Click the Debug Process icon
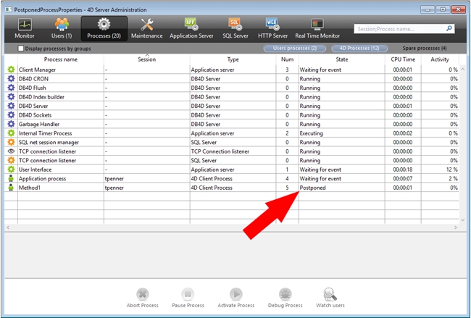This screenshot has width=471, height=318. click(285, 298)
